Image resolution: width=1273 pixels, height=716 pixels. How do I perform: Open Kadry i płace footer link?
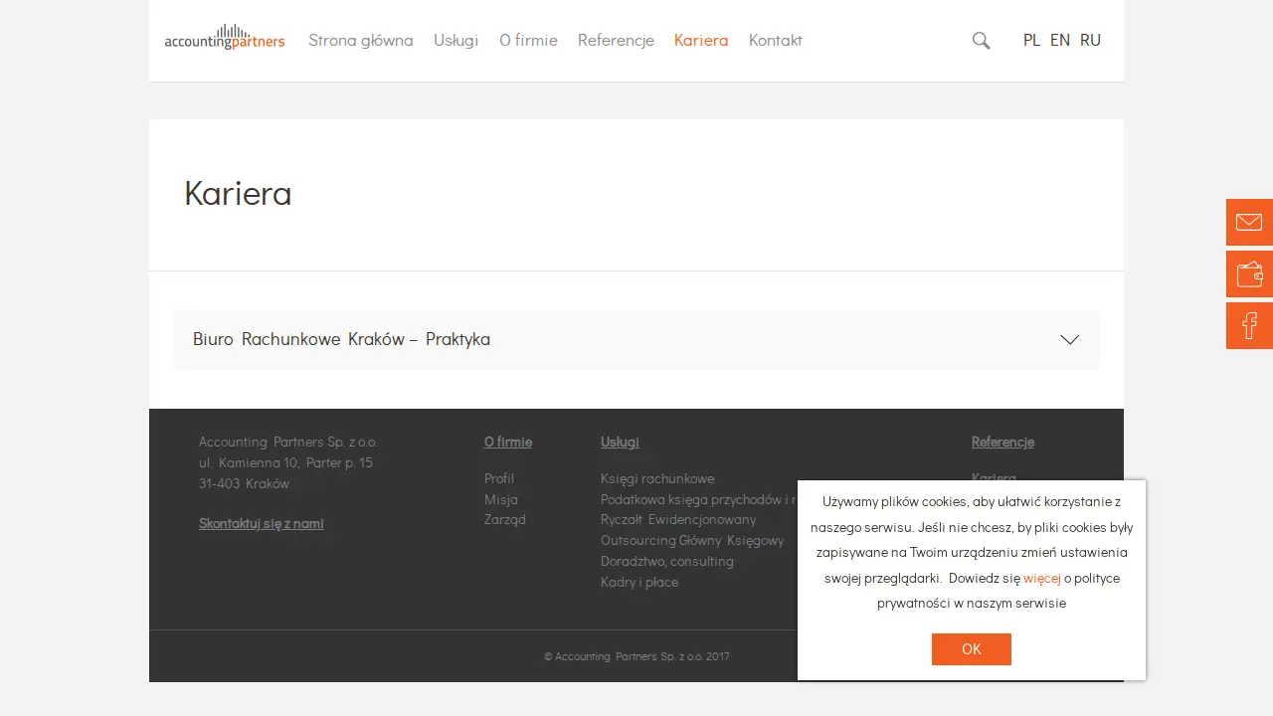pos(639,582)
